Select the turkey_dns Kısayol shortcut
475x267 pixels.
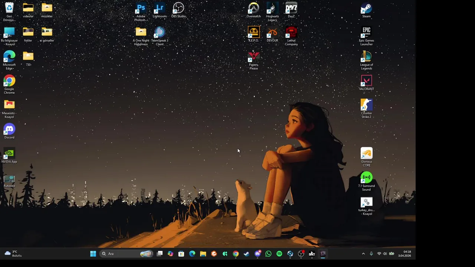point(367,206)
